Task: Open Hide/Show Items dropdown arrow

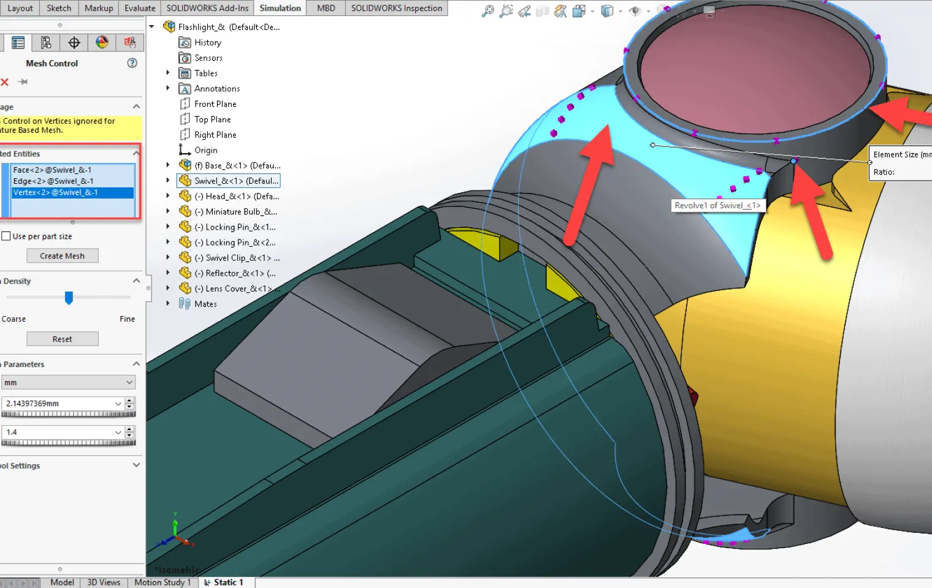Action: 648,12
